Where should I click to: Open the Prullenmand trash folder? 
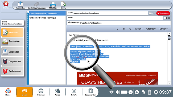[x=12, y=71]
